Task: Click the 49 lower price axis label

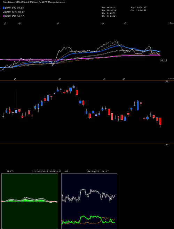Action: click(167, 145)
